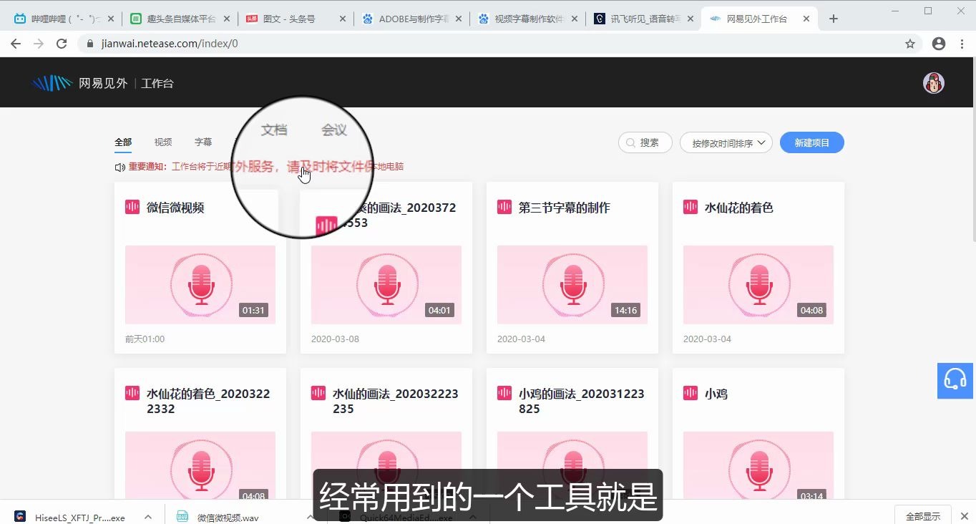View site info via the lock icon
The height and width of the screenshot is (524, 976).
point(89,44)
